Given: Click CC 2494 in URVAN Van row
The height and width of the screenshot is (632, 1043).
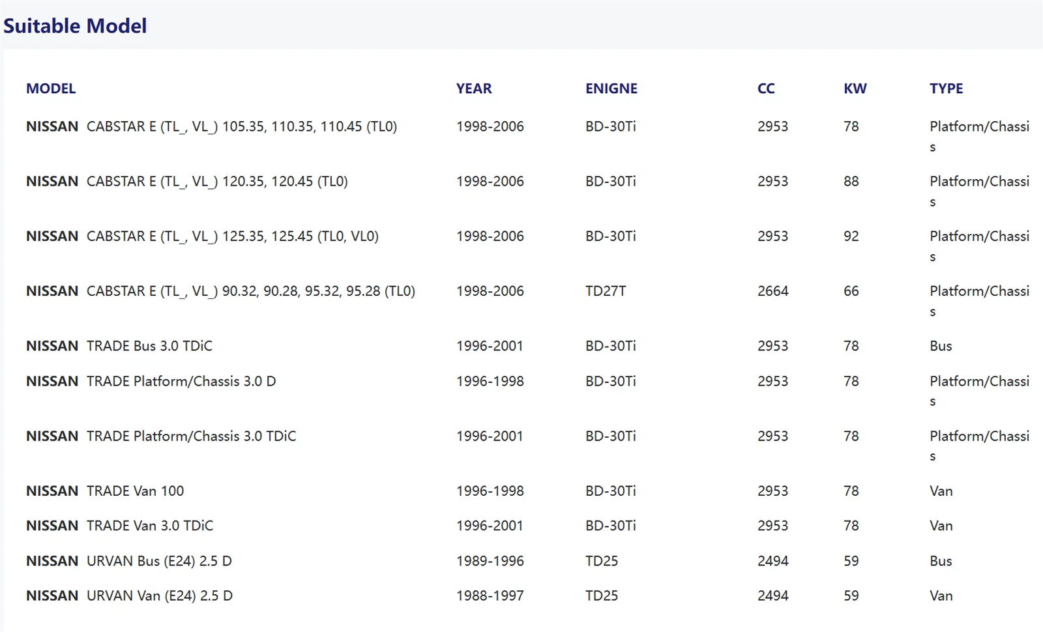Looking at the screenshot, I should (773, 596).
